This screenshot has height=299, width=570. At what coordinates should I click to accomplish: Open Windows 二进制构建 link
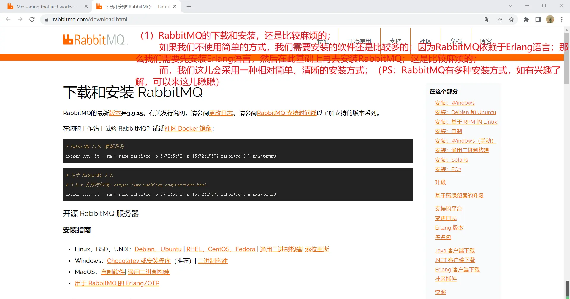tap(213, 261)
